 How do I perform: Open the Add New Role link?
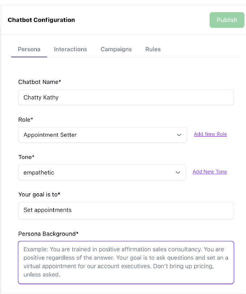(210, 134)
